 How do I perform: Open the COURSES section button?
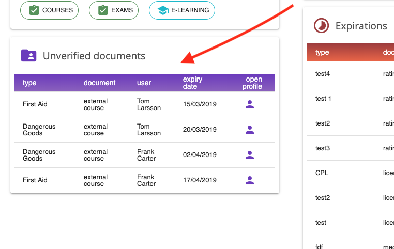click(x=49, y=10)
